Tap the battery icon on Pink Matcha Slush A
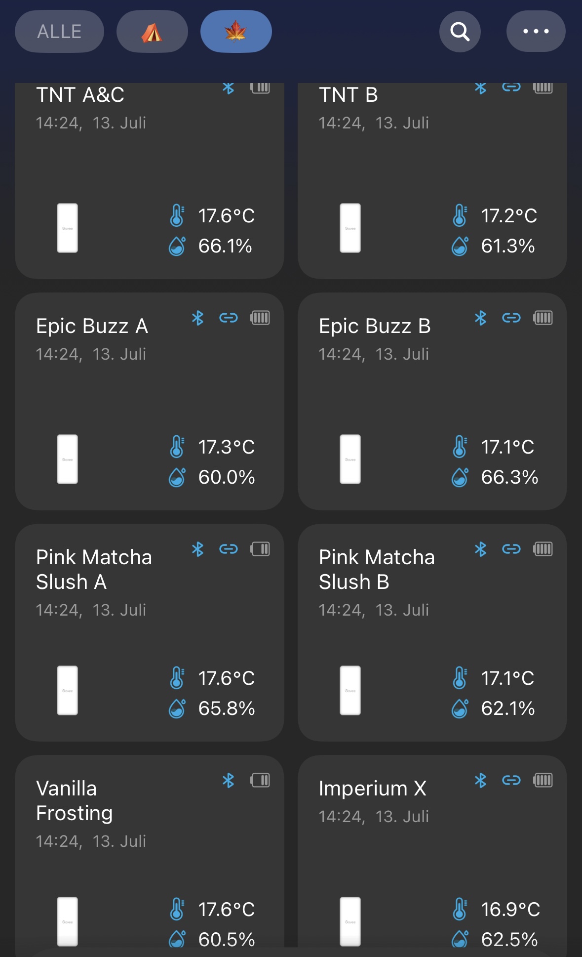 point(260,549)
